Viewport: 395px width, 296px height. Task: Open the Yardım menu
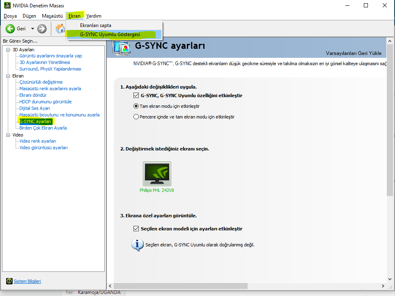tap(94, 16)
